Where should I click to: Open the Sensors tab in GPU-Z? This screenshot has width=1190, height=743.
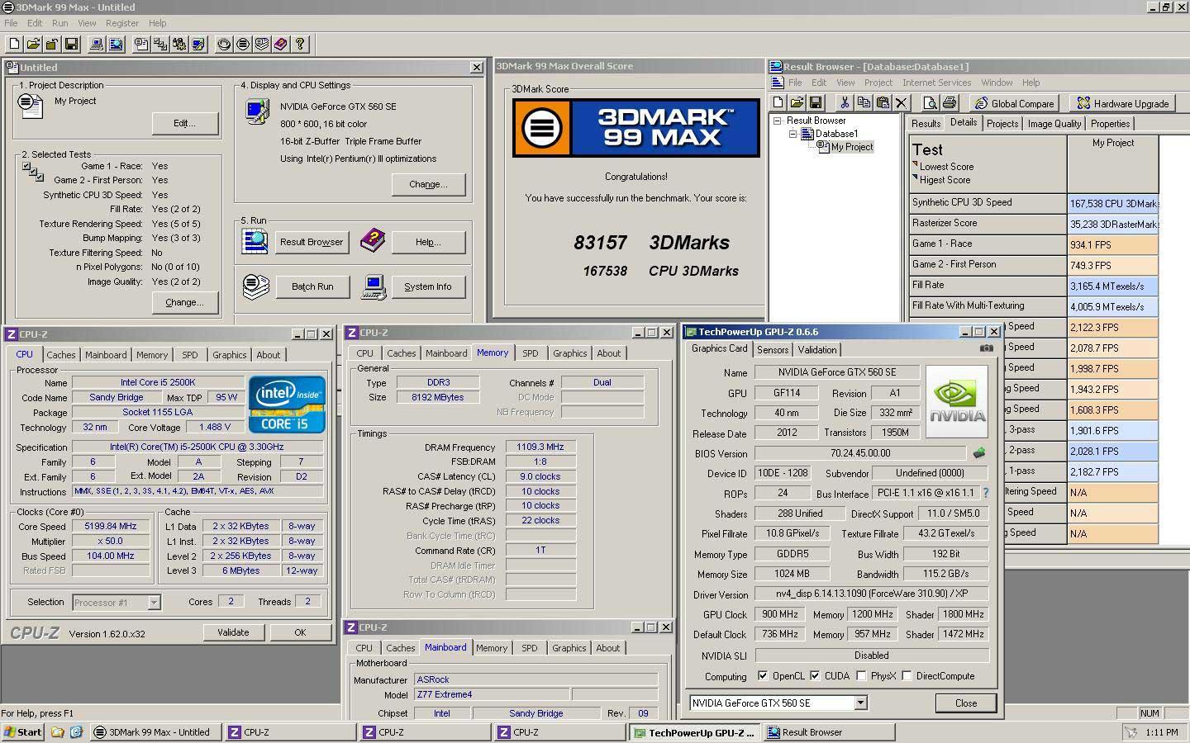coord(773,350)
